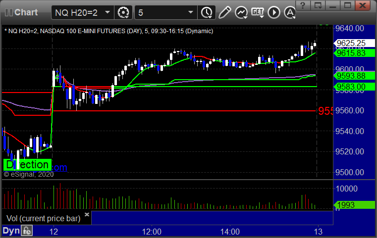Screen dimensions: 377x238
Task: Open the chart settings gear menu
Action: (x=123, y=12)
